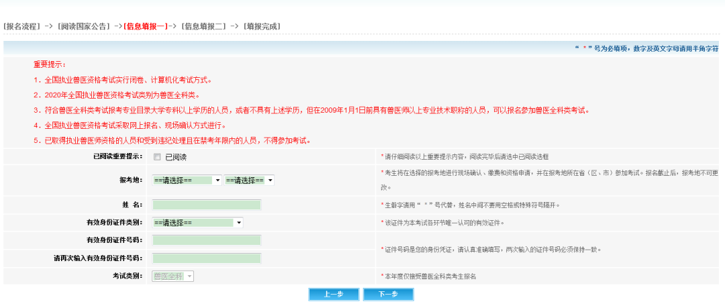Select the [信息填报二] breadcrumb step

coord(203,26)
